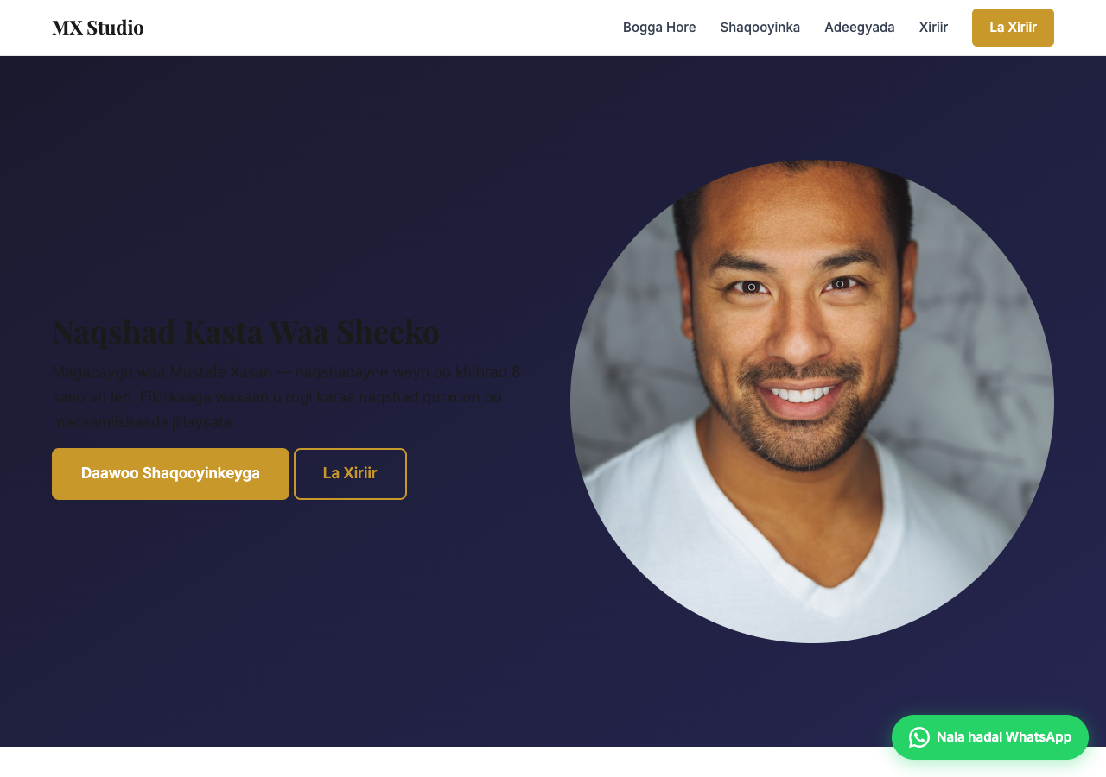Screen dimensions: 1106x777
Task: Open the MX Studio logo link
Action: coord(98,28)
